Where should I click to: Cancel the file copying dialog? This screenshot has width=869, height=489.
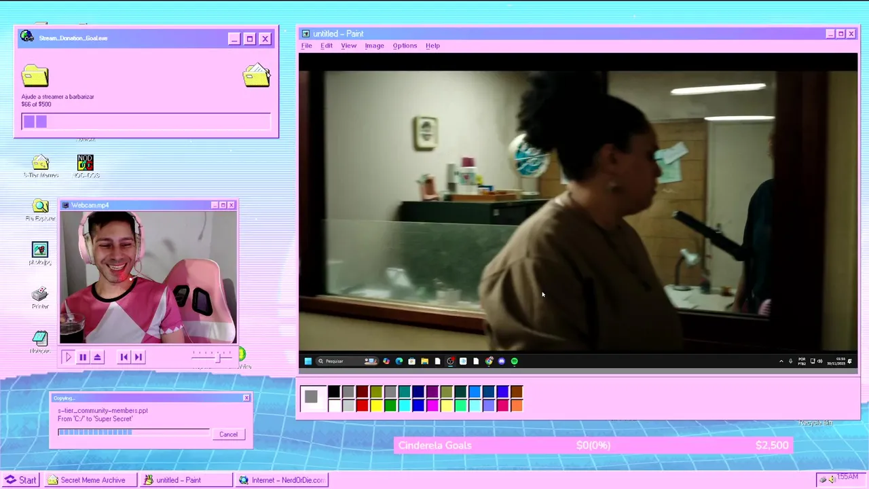click(228, 435)
